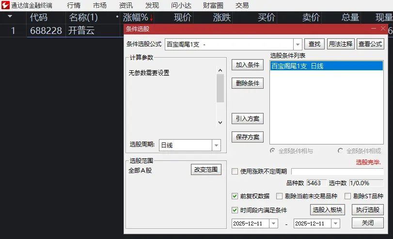
Task: Click the 删除条件 button
Action: (x=247, y=83)
